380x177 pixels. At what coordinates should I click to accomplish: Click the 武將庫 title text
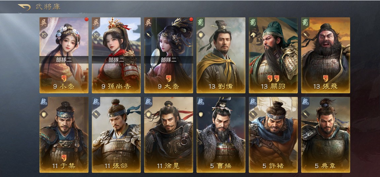point(48,7)
